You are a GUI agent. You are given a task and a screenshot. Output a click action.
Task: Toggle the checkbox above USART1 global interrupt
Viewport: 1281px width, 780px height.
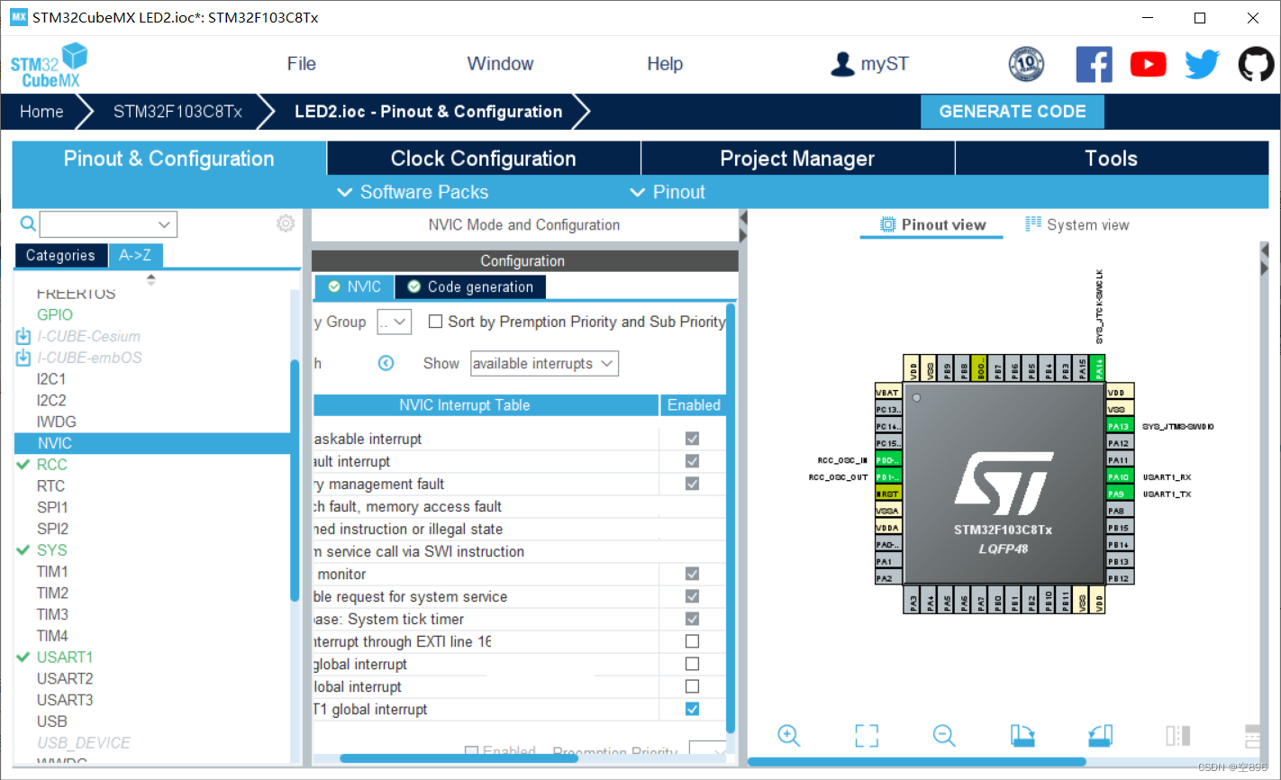(692, 686)
